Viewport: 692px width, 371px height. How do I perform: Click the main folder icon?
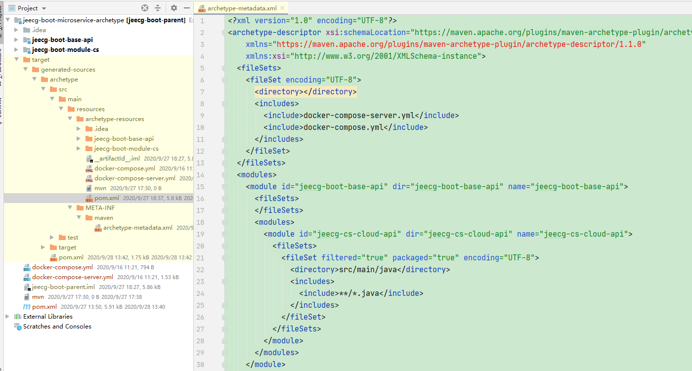coord(63,99)
